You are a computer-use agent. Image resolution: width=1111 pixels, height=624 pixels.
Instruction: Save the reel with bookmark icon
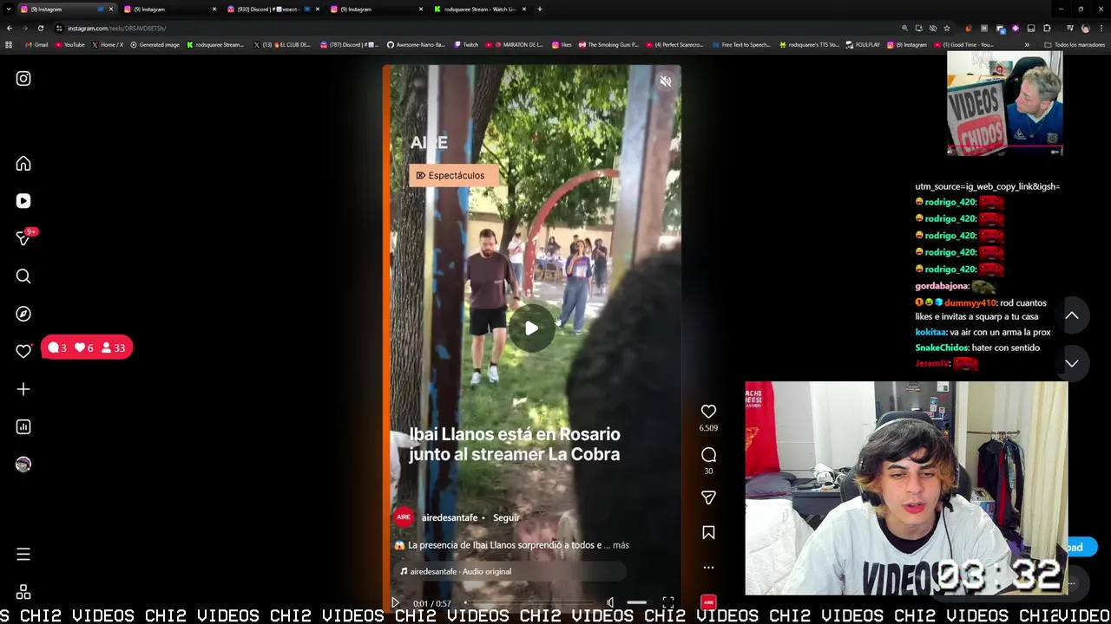(x=708, y=533)
